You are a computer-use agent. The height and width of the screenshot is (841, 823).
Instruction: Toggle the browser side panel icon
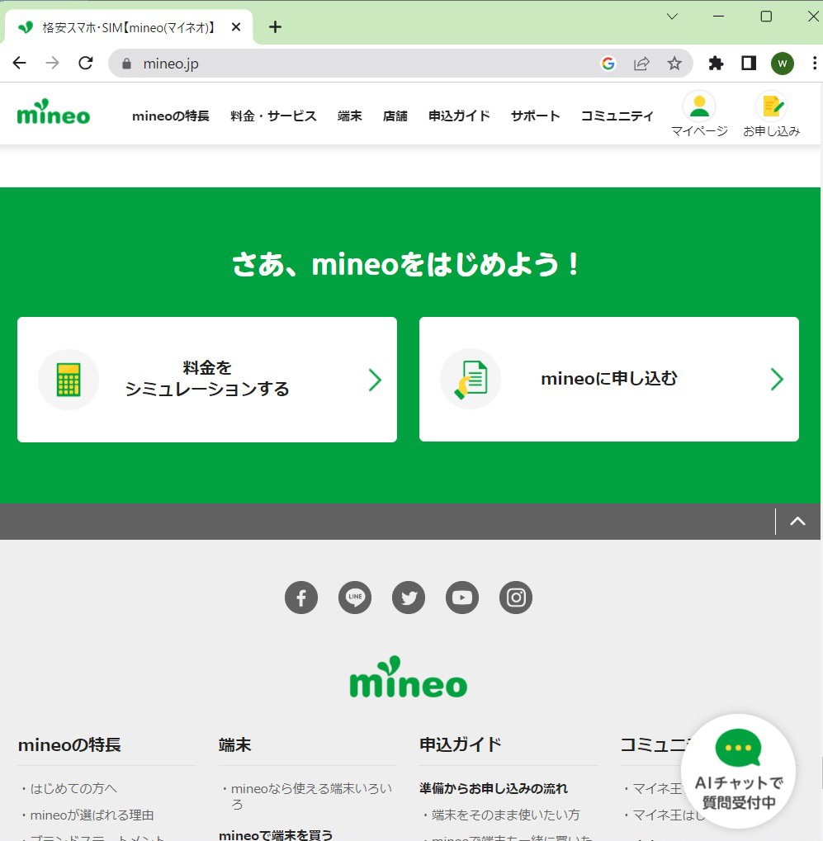click(x=749, y=64)
